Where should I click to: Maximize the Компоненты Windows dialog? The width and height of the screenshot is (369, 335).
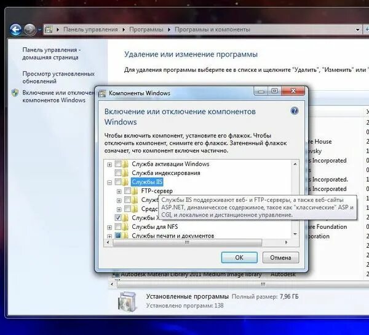(x=274, y=91)
